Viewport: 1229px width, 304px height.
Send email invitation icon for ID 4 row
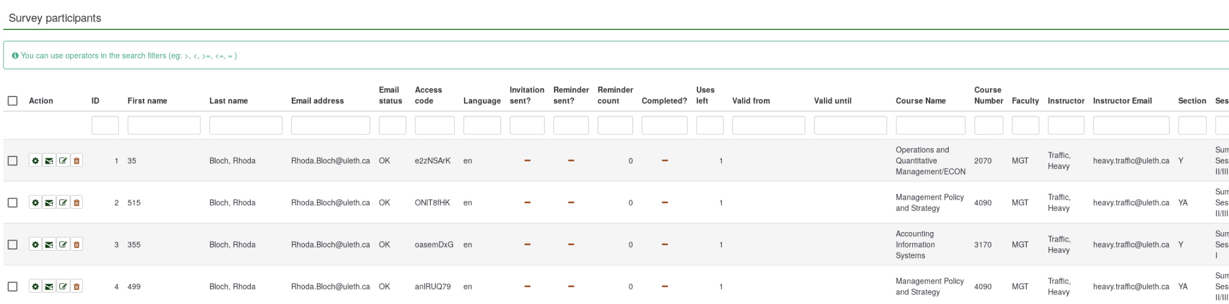coord(49,287)
